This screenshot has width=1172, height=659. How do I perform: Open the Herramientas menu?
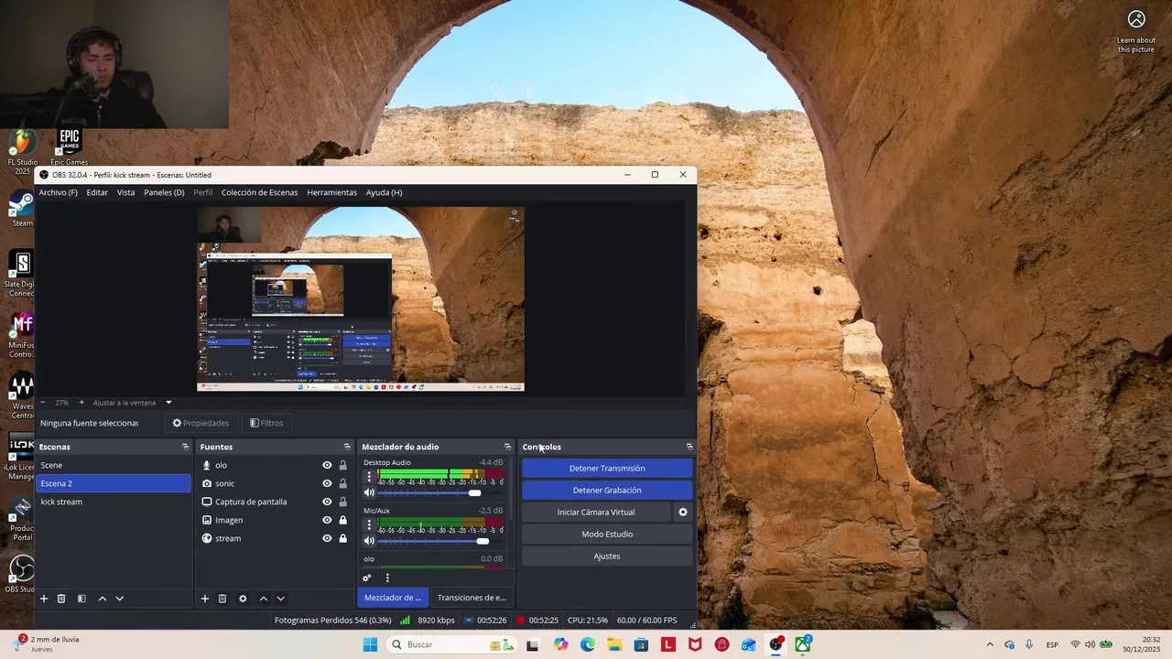coord(331,192)
